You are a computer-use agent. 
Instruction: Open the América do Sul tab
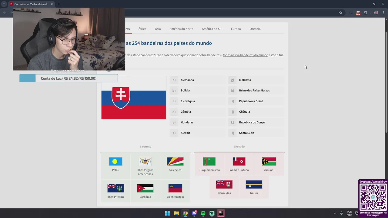coord(212,29)
